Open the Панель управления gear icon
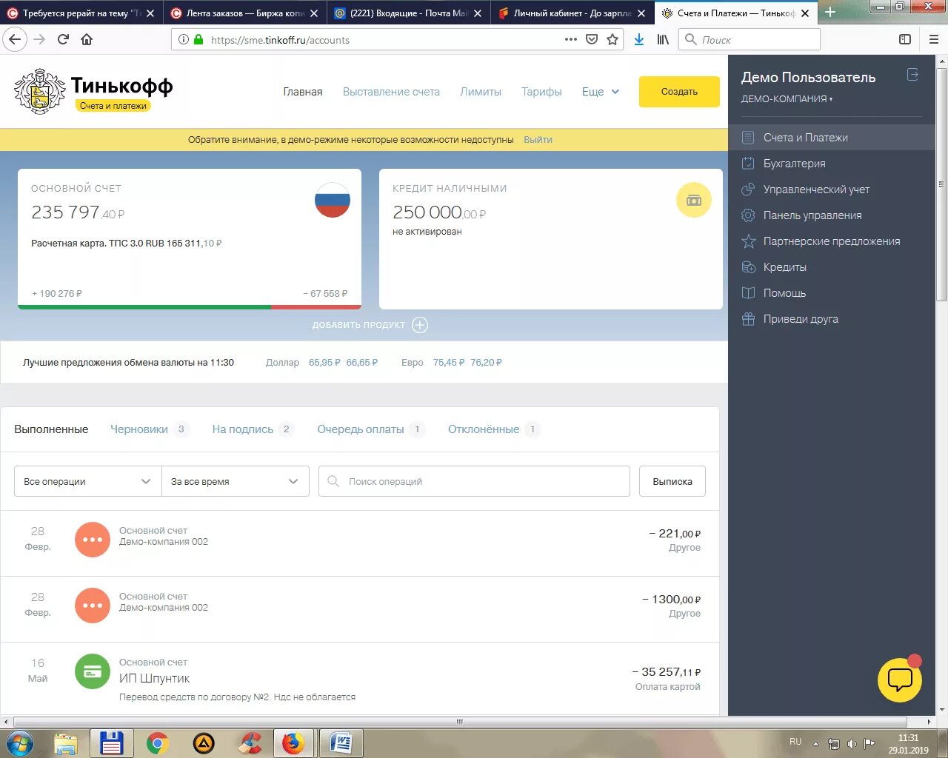948x758 pixels. [x=749, y=215]
